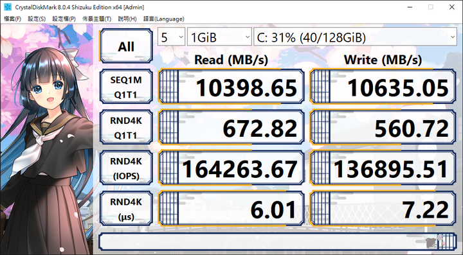Select the IOPS write value 136895.51

coord(383,168)
